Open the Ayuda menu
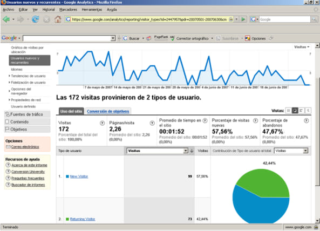The image size is (320, 231). [112, 10]
